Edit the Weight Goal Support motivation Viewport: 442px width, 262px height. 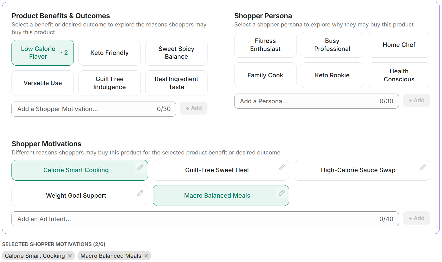pos(140,193)
